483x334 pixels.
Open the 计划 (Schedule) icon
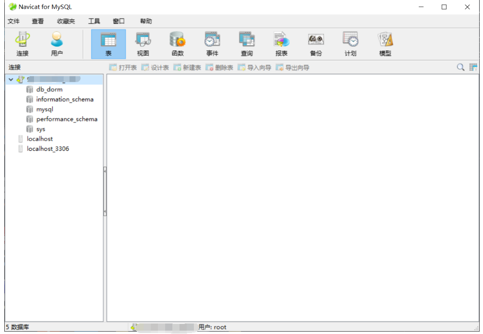click(350, 43)
